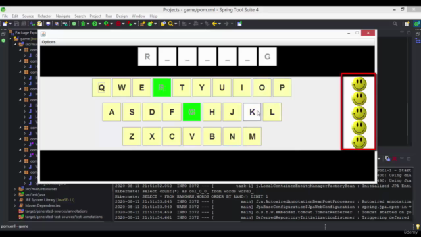Click the green used G key

192,112
